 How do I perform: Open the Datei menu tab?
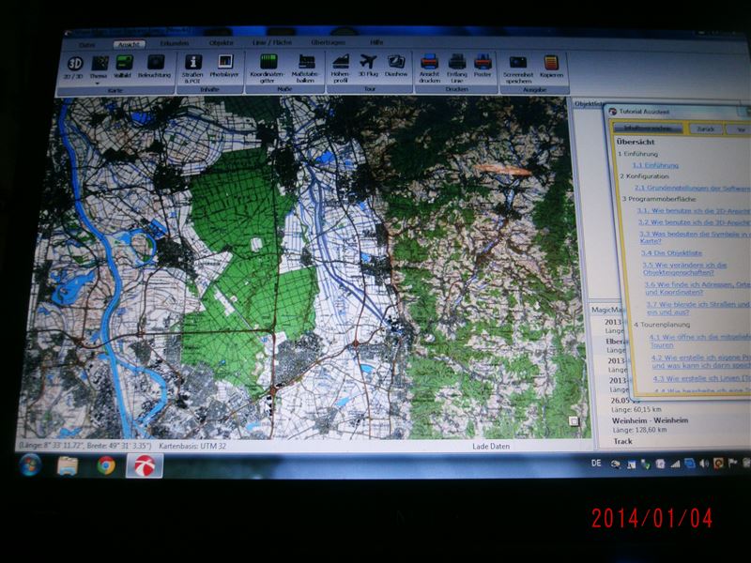pos(86,44)
